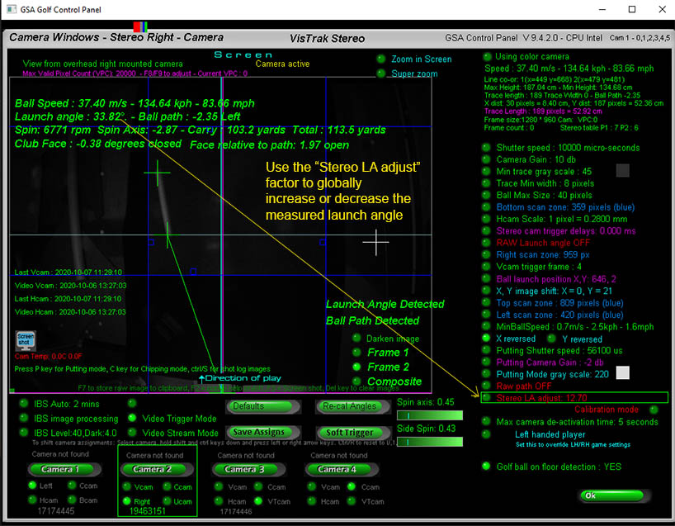
Task: Select the Stereo LA adjust indicator
Action: [487, 397]
